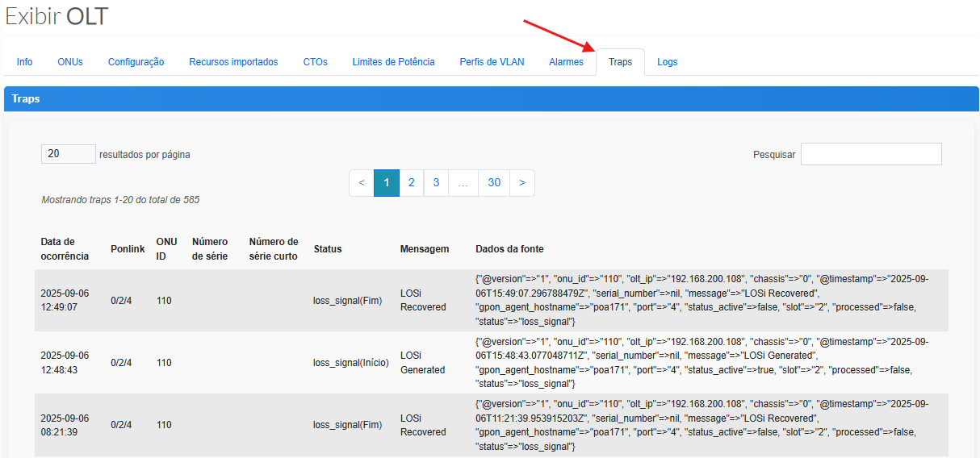Go to next page arrow
The width and height of the screenshot is (980, 458).
click(x=522, y=183)
